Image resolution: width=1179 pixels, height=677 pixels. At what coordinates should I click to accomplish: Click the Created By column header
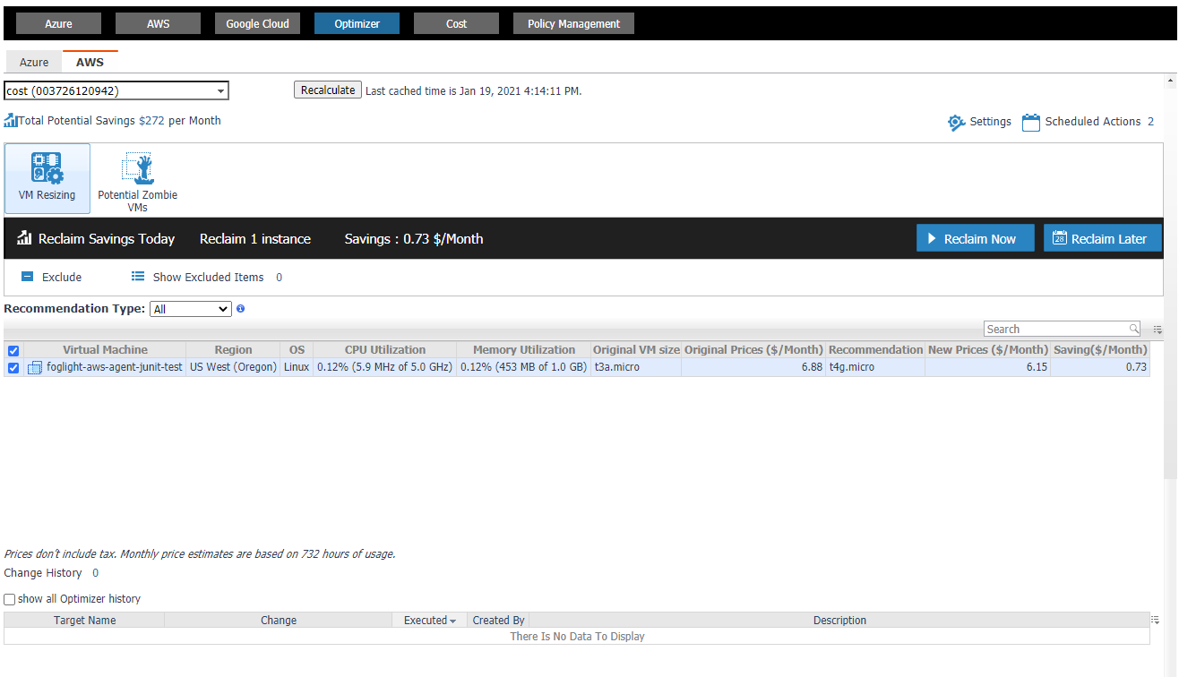coord(498,620)
